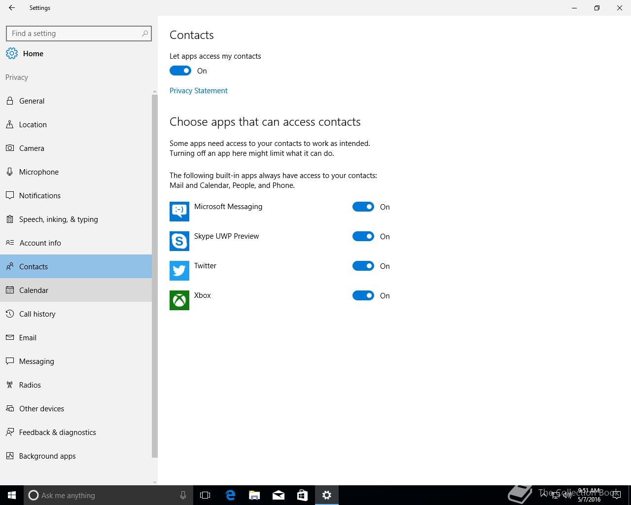Click the sidebar scroll down arrow
The image size is (631, 505).
coord(155,482)
